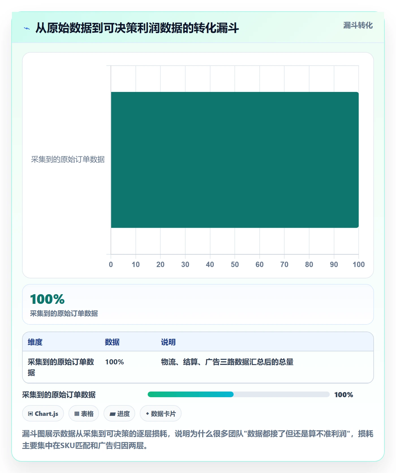
Task: Click the x-axis tick label 100
Action: coord(359,265)
